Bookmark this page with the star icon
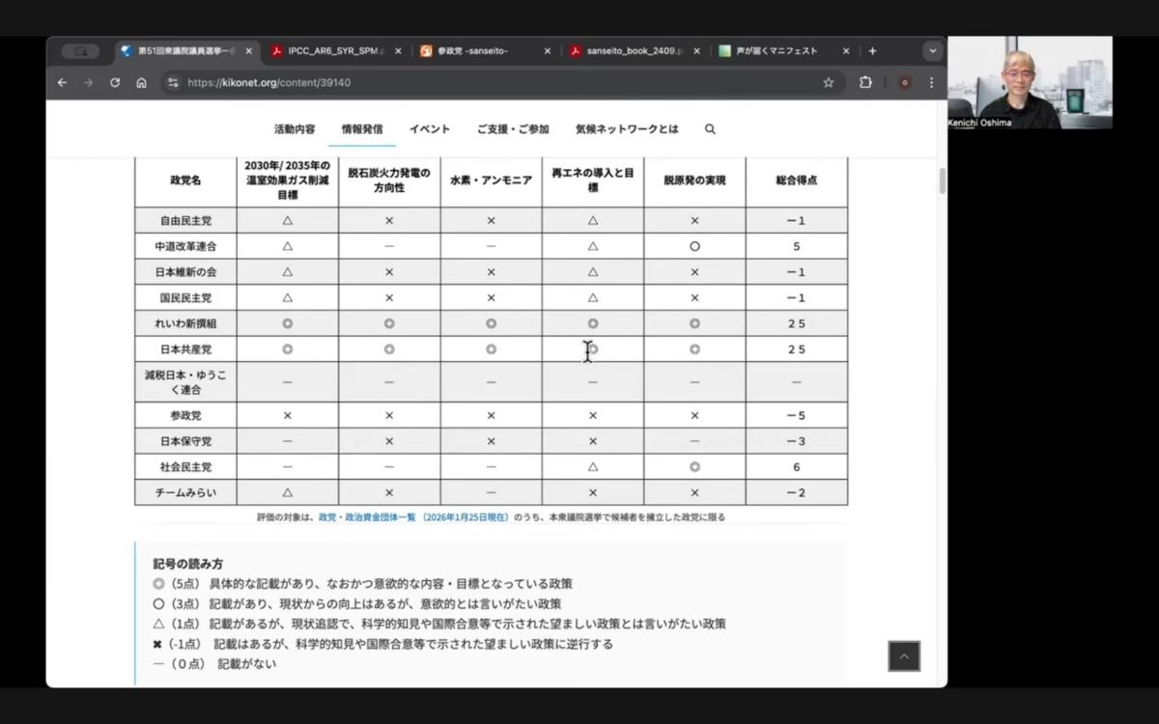 (828, 83)
